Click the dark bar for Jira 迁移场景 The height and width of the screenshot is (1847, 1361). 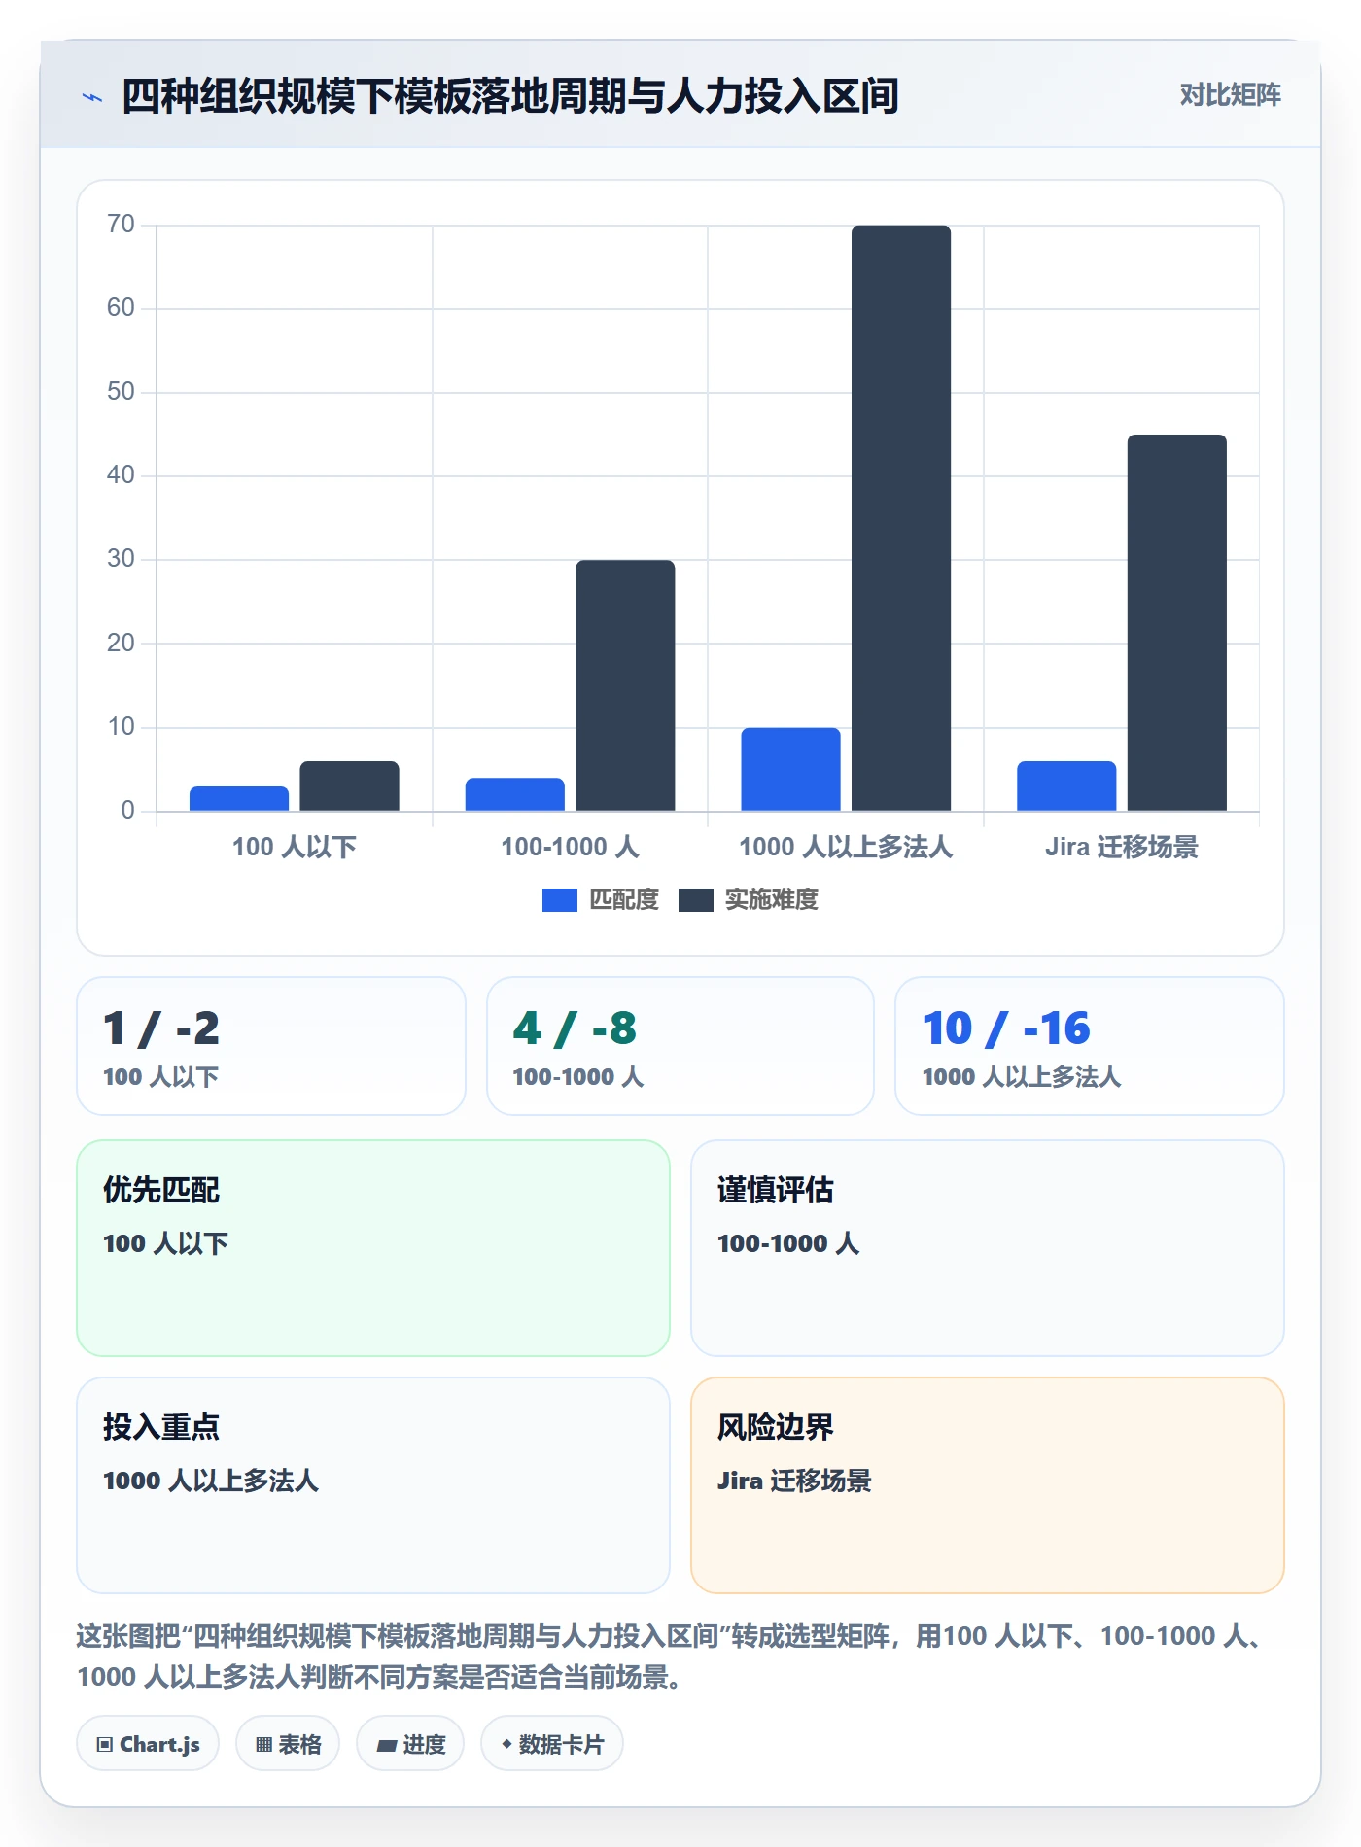(1177, 622)
